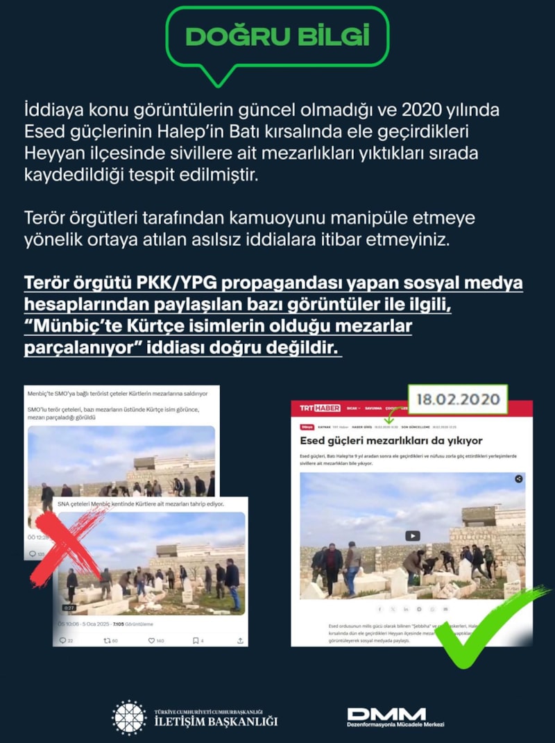Viewport: 555px width, 743px height.
Task: Click the LinkedIn share icon below TRT video
Action: click(406, 609)
